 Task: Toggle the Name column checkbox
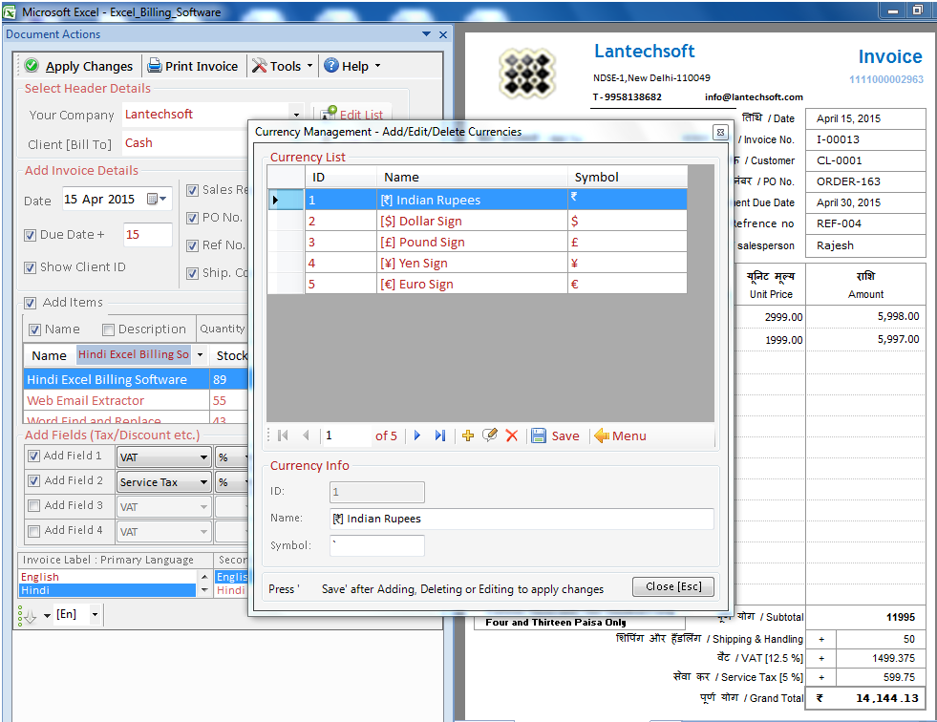[35, 329]
